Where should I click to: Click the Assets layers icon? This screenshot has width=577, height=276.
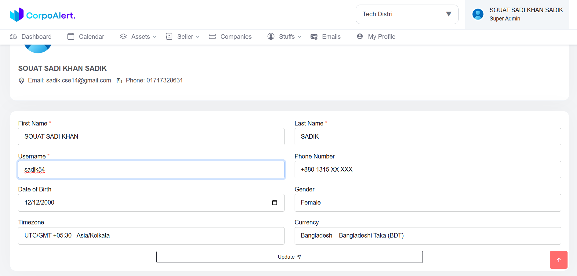coord(123,36)
